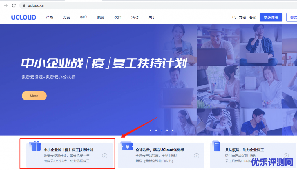Select the fourth carousel dot
Screen dimensions: 297x170
[167, 130]
